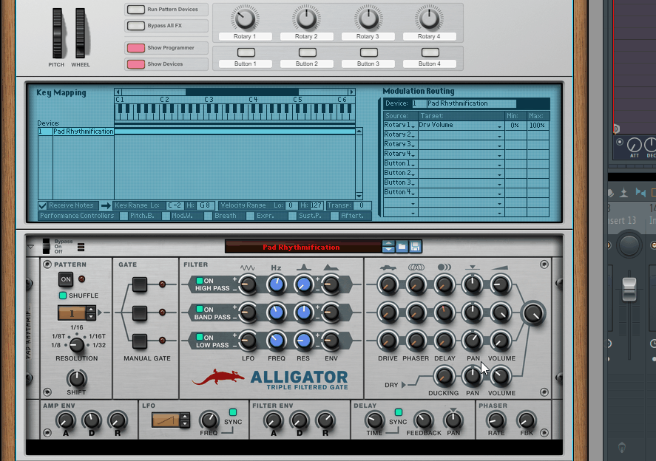Activate Combinator Button 3
This screenshot has width=656, height=461.
coord(368,52)
